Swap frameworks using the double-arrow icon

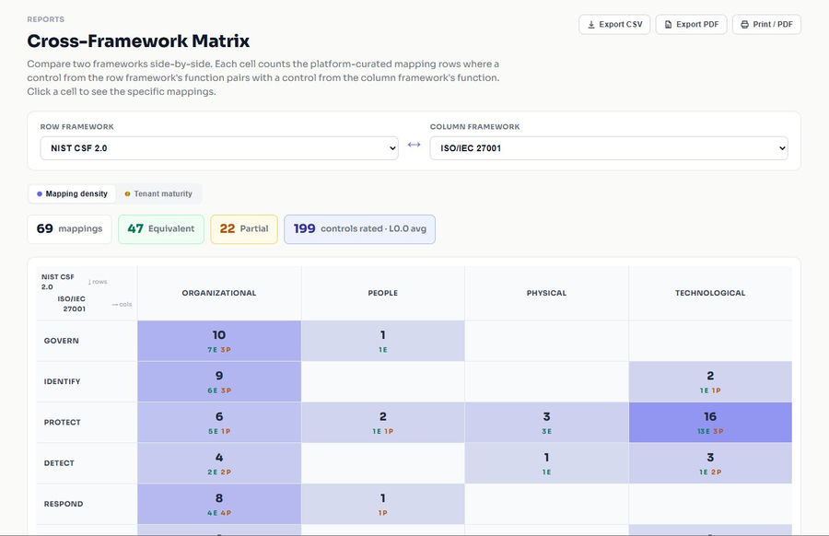tap(414, 145)
